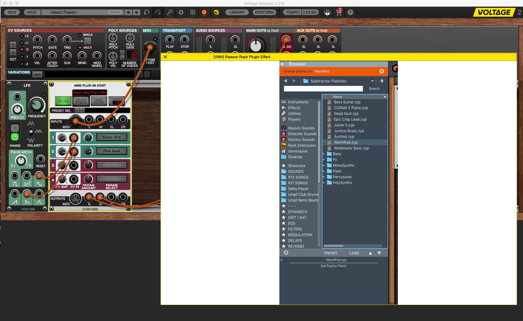Adjust the LFO FREQUENCY knob
The height and width of the screenshot is (321, 523).
[x=36, y=105]
